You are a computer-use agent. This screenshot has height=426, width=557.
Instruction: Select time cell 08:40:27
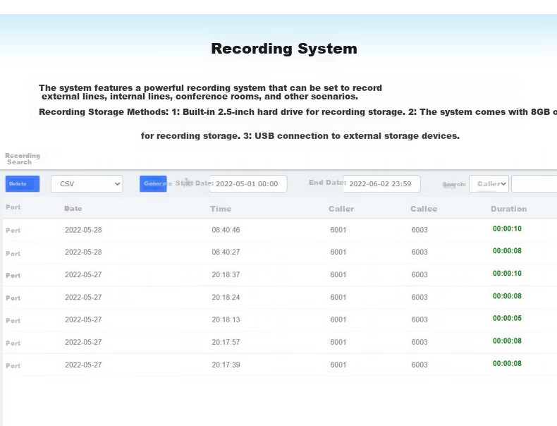pos(226,252)
